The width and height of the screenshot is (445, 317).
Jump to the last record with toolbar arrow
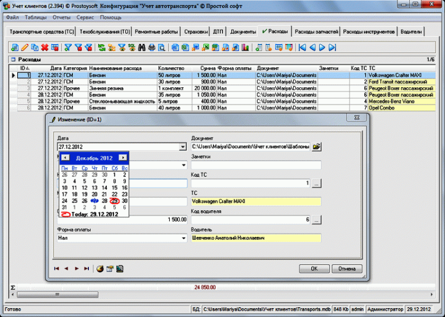click(x=332, y=47)
